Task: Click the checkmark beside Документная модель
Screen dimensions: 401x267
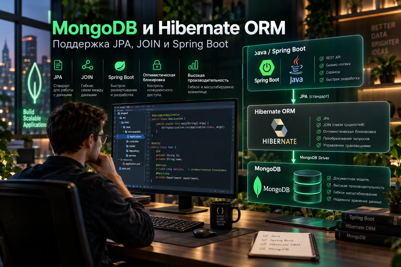Action: pyautogui.click(x=329, y=178)
